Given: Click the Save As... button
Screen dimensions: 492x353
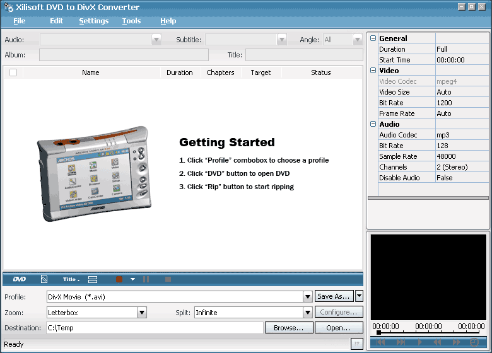Looking at the screenshot, I should pos(334,296).
